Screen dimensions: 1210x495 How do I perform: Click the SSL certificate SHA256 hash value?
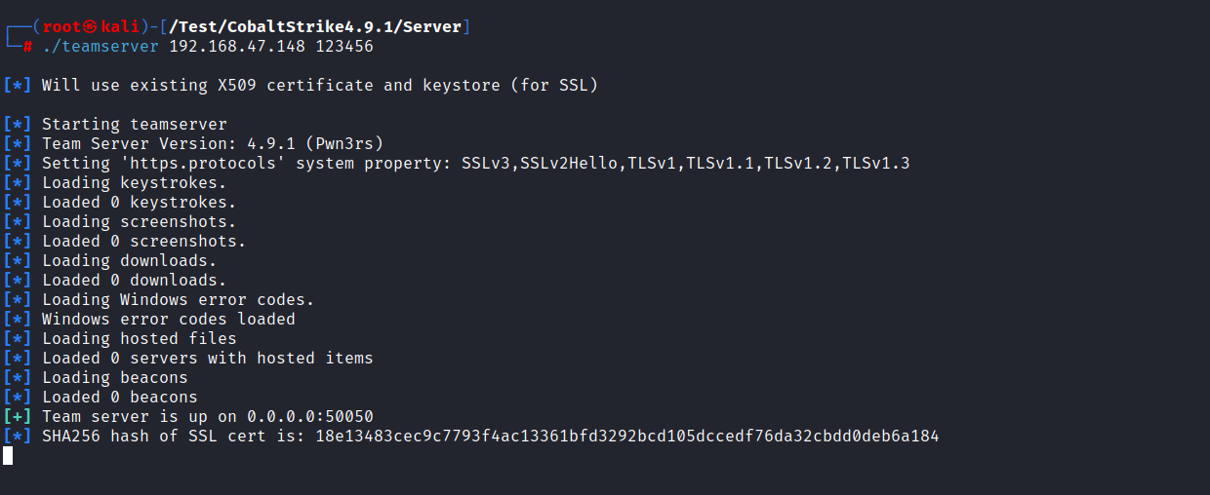[x=626, y=437]
